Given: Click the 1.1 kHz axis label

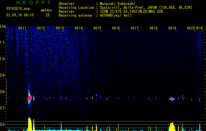Looking at the screenshot, I should coord(3,43).
